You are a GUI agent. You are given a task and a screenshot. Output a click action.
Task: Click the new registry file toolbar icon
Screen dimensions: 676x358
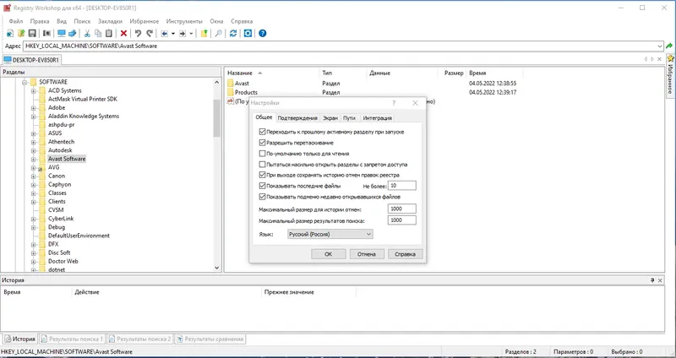pos(10,33)
